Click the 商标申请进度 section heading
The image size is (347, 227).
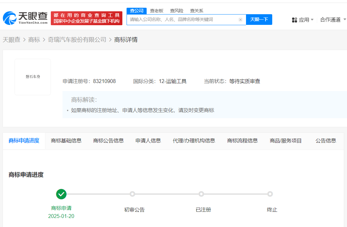pyautogui.click(x=26, y=175)
